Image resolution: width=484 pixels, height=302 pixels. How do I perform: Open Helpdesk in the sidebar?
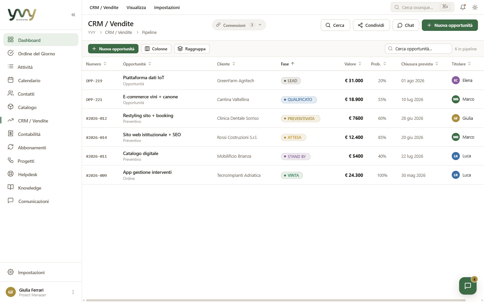click(41, 174)
